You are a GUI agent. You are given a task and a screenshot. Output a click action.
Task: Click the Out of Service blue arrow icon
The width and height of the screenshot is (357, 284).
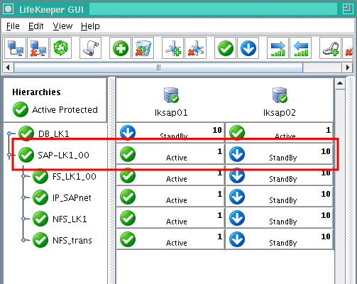click(248, 48)
